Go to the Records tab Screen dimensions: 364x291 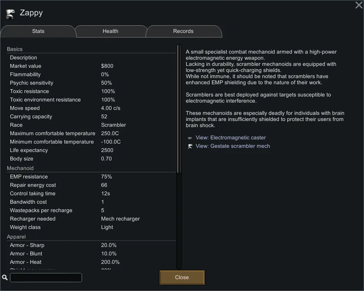[183, 31]
